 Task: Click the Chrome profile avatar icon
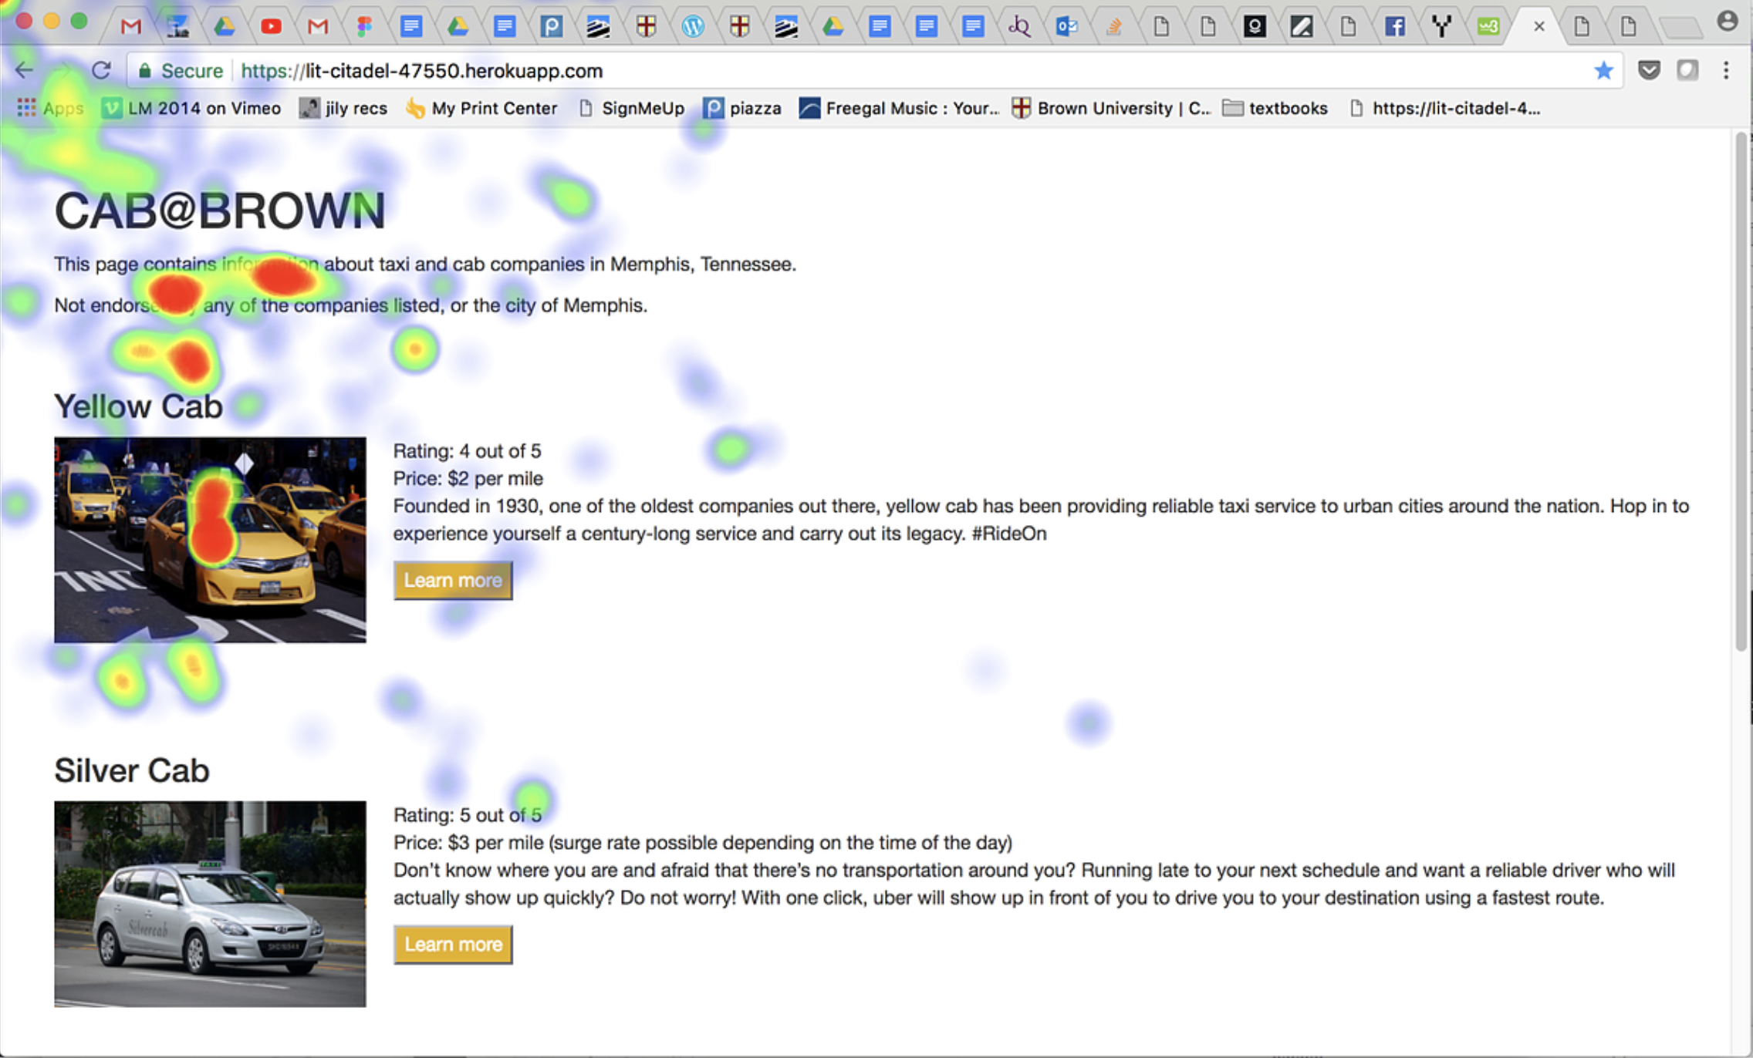[1728, 22]
